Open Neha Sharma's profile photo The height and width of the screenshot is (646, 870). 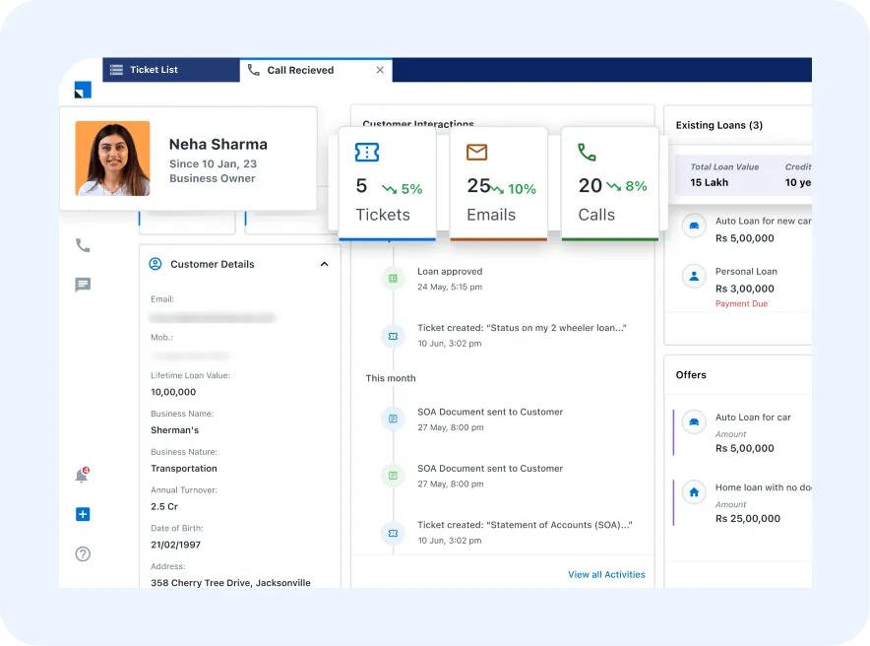point(113,159)
